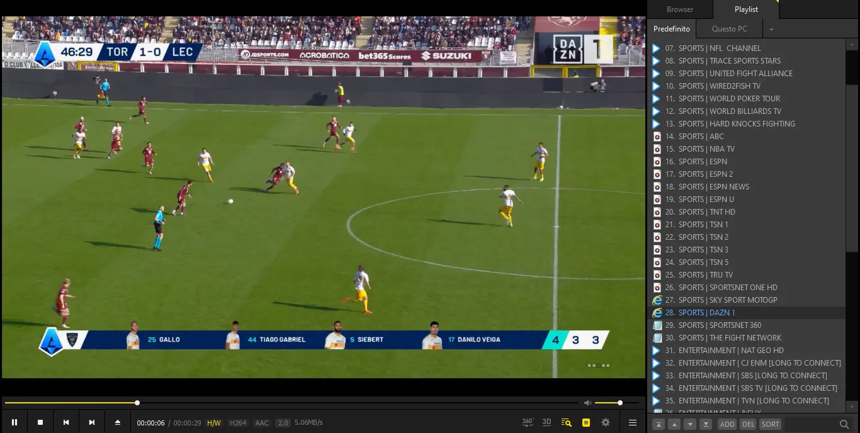Switch to the Browser tab
Screen dimensions: 860x433
(680, 9)
